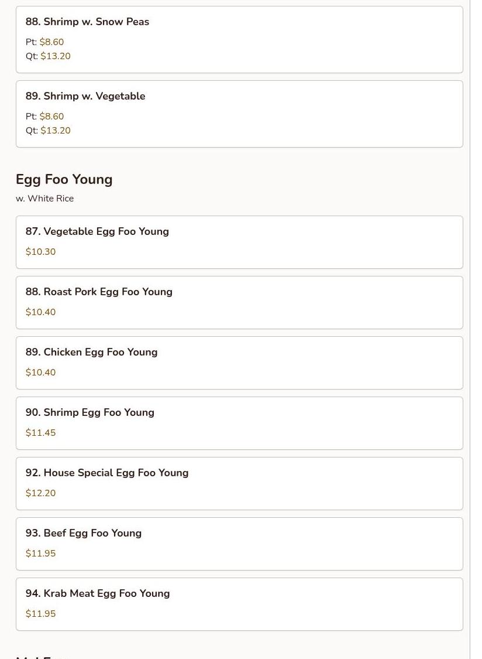Open the Shrimp w. Snow Peas item
This screenshot has width=482, height=659.
(x=87, y=22)
